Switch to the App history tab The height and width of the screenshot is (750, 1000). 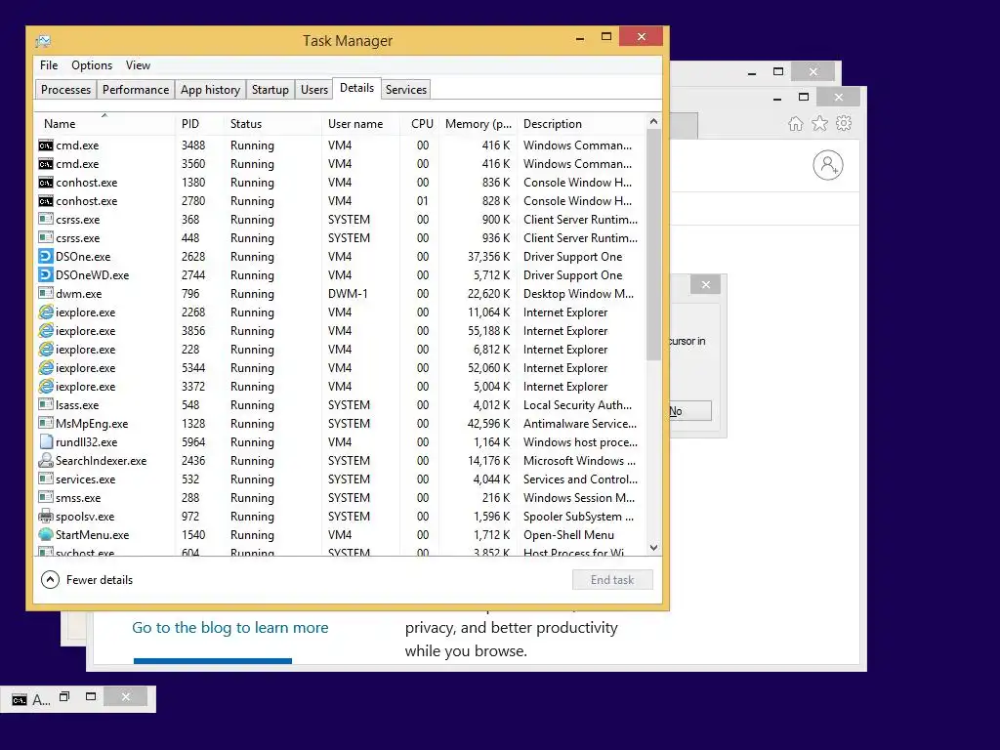click(211, 89)
